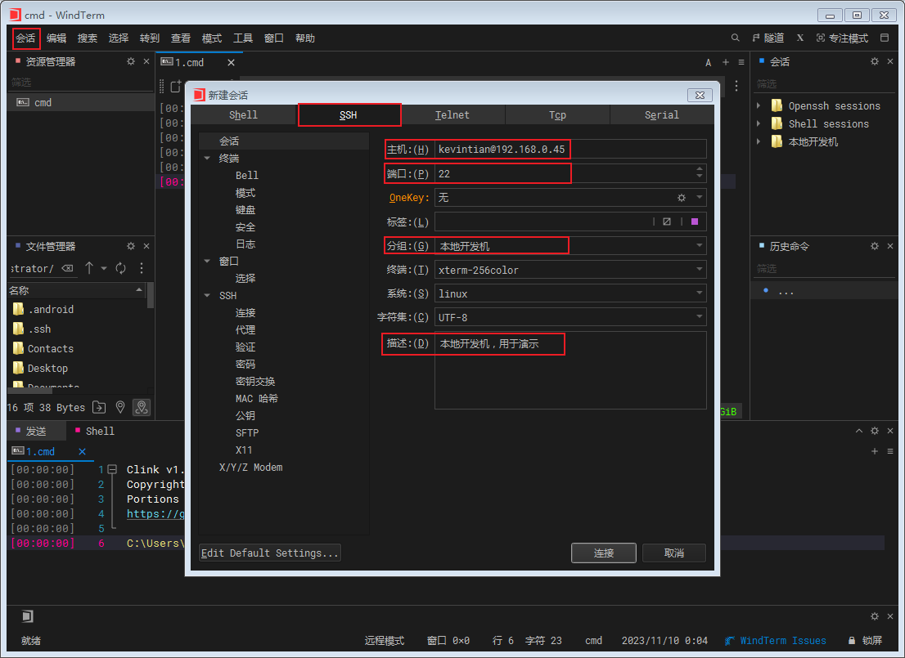
Task: Click the up-arrow parent folder icon
Action: pyautogui.click(x=89, y=268)
